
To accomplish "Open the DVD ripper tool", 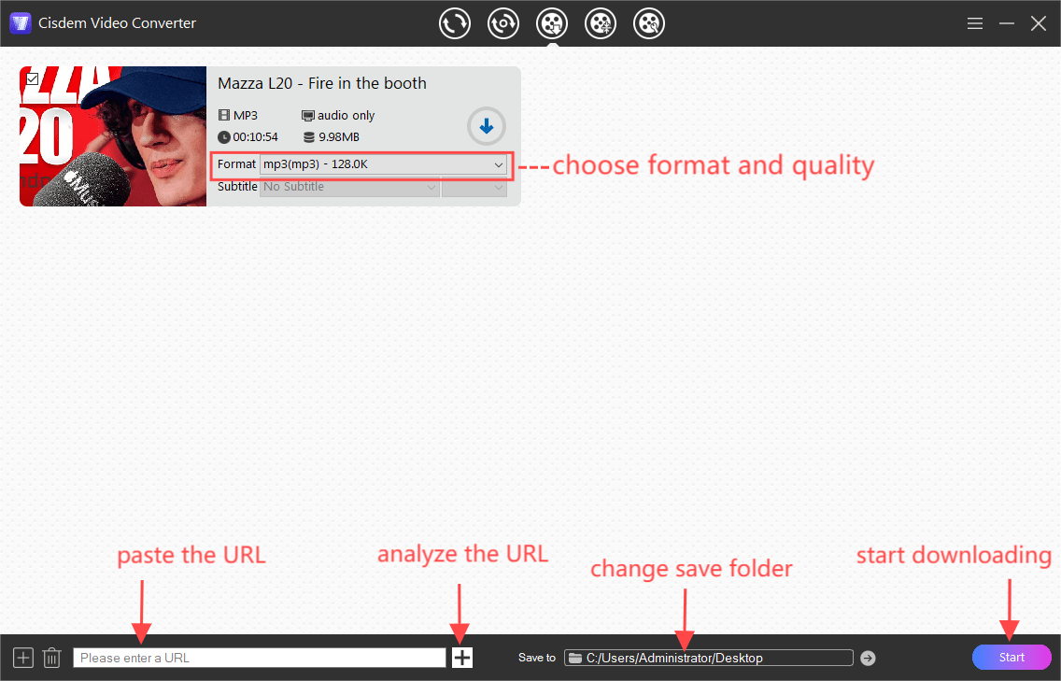I will point(503,22).
